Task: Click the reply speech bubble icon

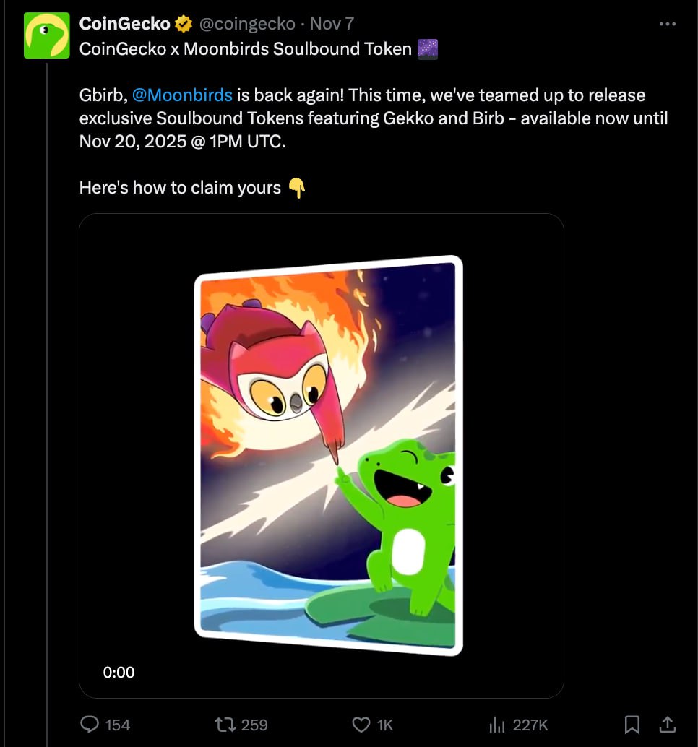Action: (x=90, y=724)
